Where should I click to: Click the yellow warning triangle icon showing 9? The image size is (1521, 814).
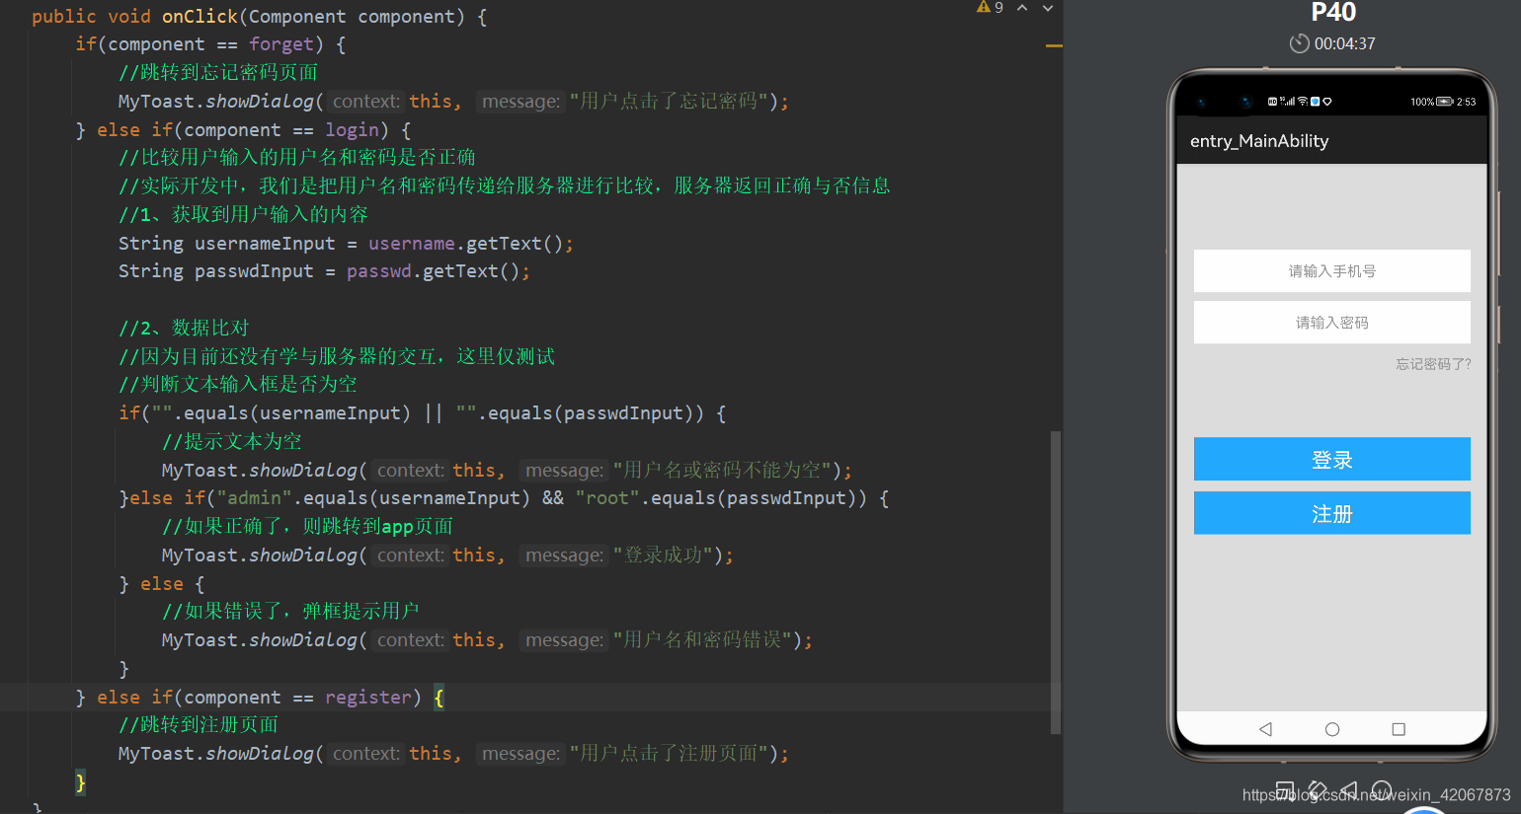coord(984,7)
